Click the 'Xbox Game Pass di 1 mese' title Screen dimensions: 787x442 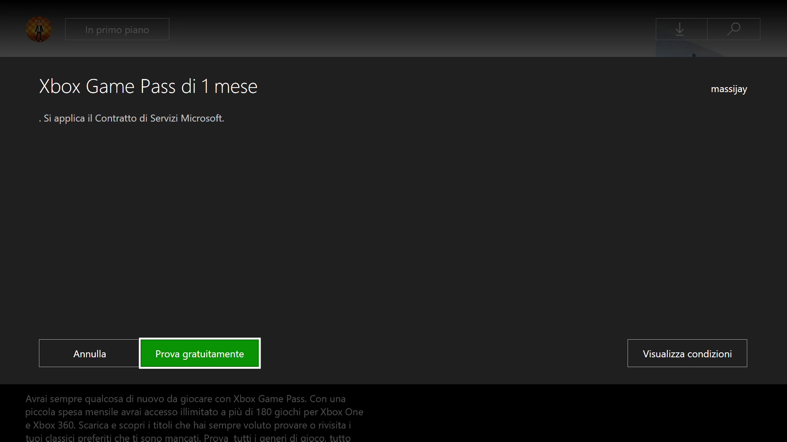point(148,86)
